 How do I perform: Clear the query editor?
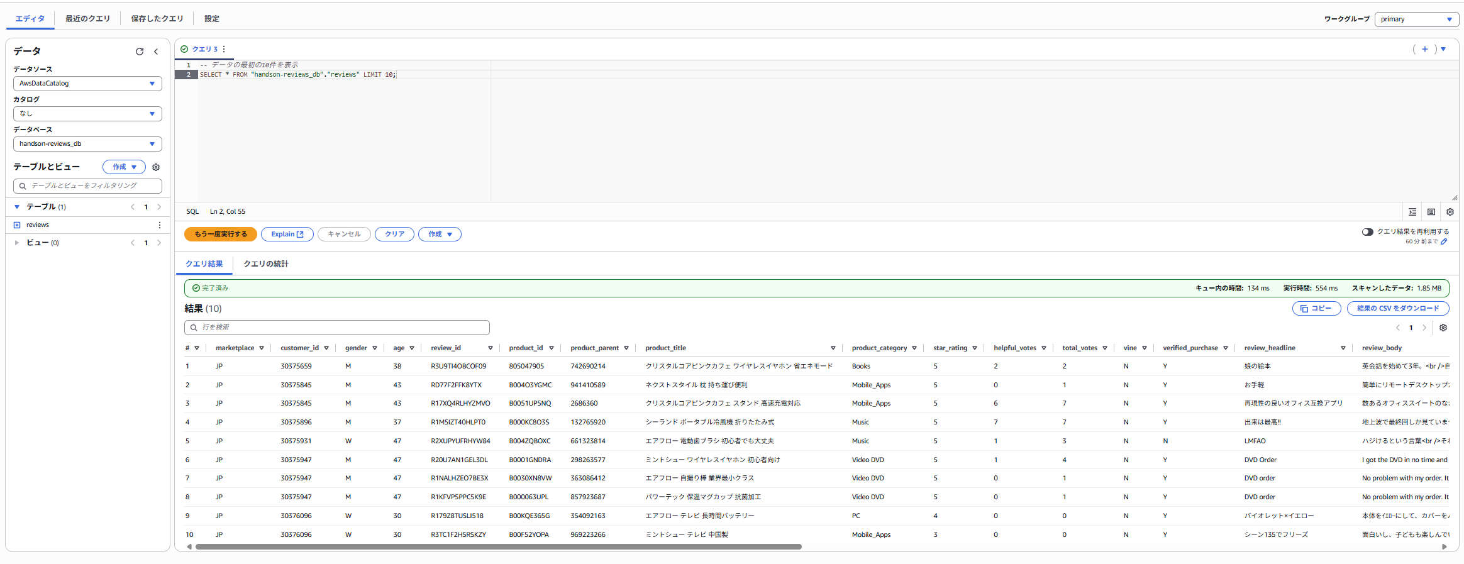click(x=394, y=235)
